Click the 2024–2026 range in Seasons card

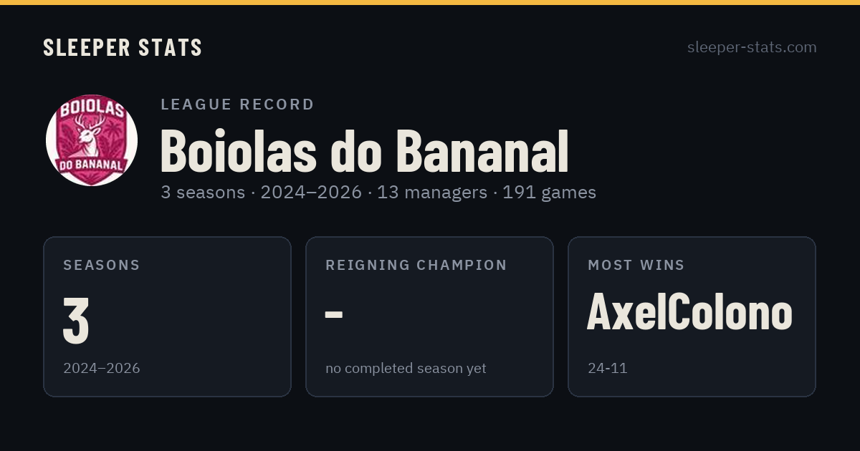tap(102, 368)
